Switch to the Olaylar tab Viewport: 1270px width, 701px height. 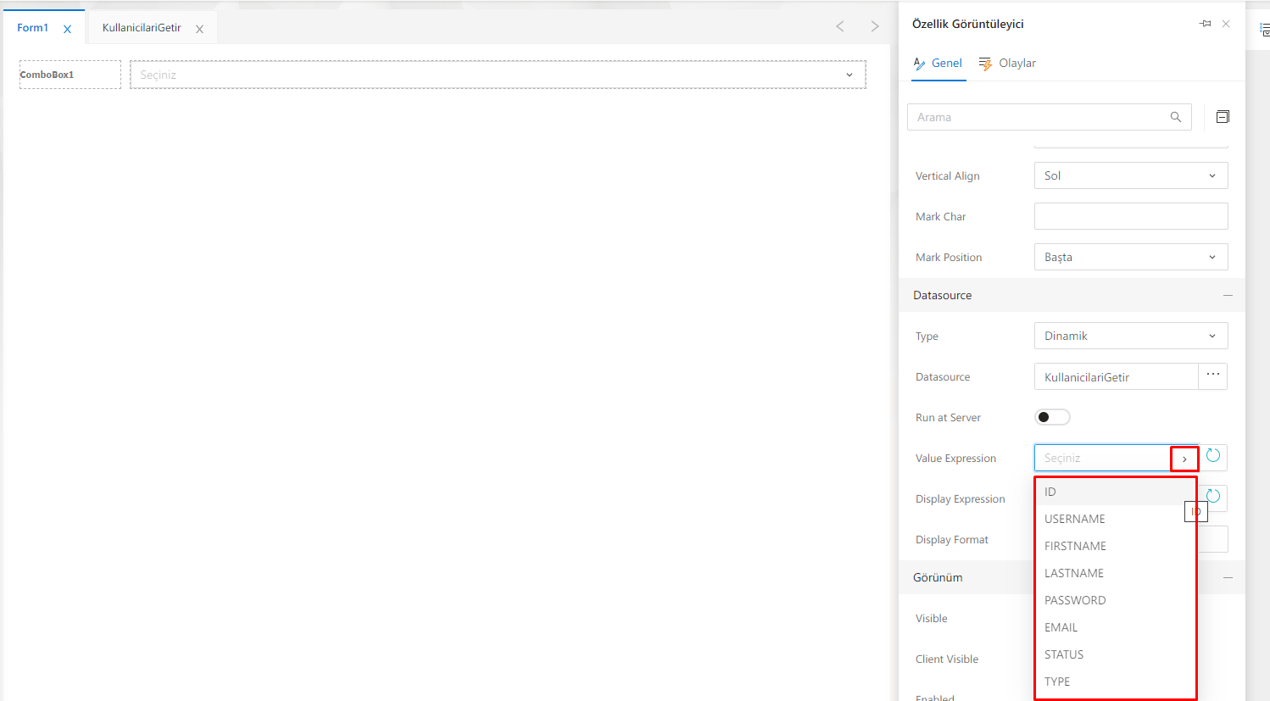pos(1008,64)
